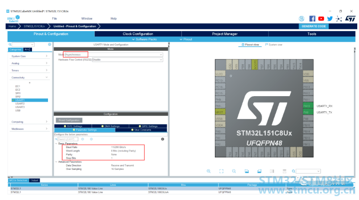
Task: Click the previous search result icon
Action: [83, 139]
